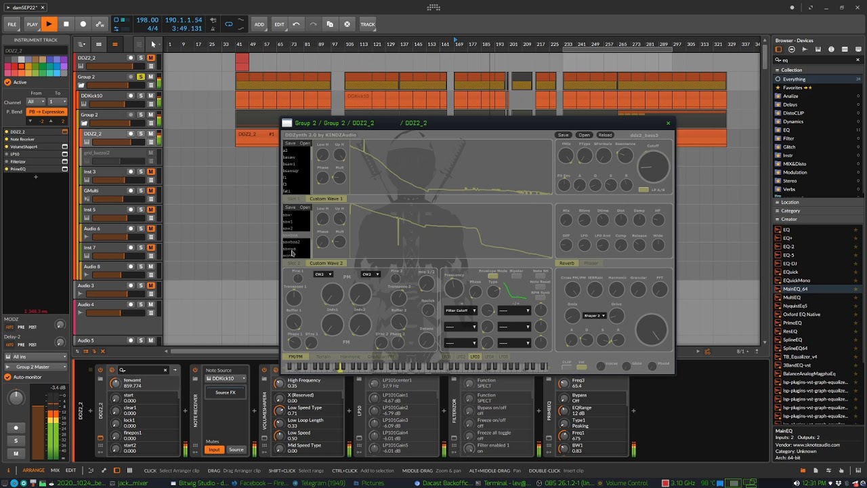Click the Input mute button

(214, 450)
